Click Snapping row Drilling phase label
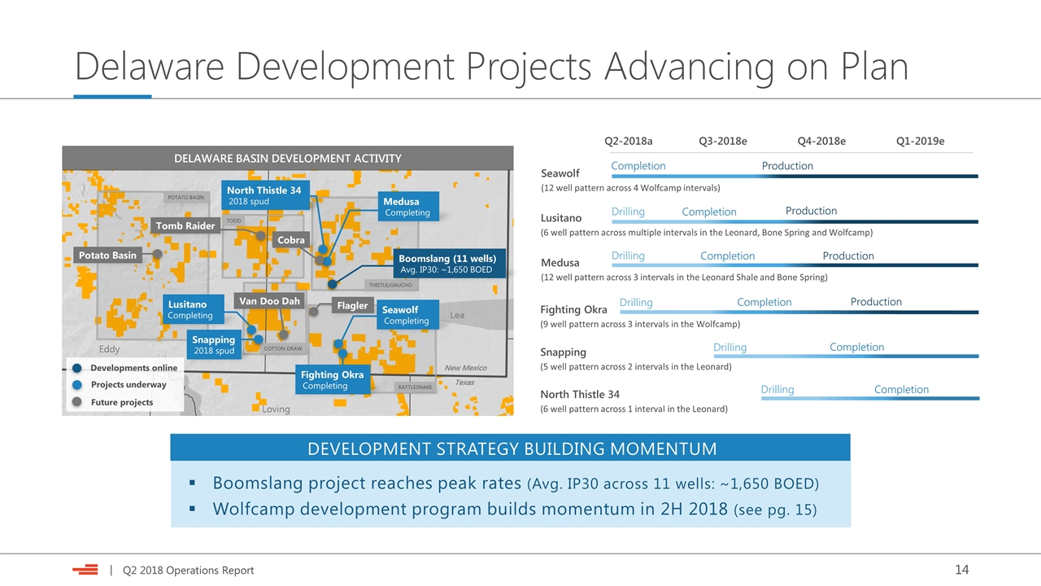The width and height of the screenshot is (1041, 586). click(730, 348)
